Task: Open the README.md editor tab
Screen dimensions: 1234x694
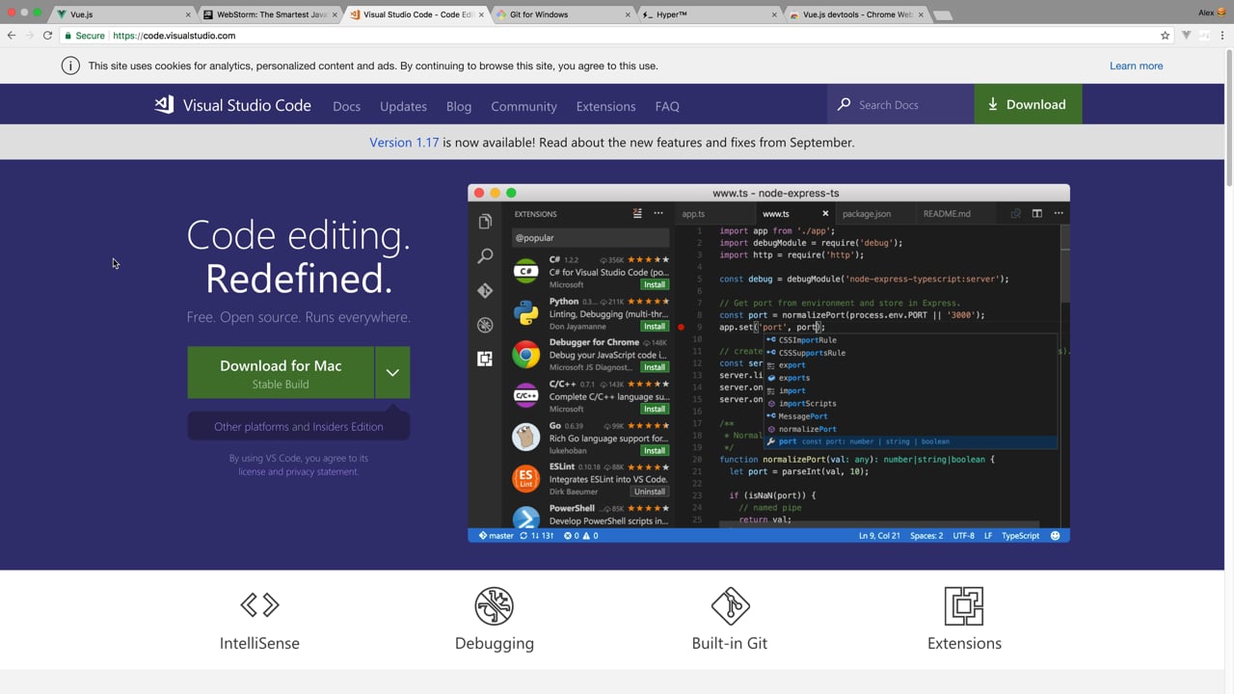Action: click(947, 214)
